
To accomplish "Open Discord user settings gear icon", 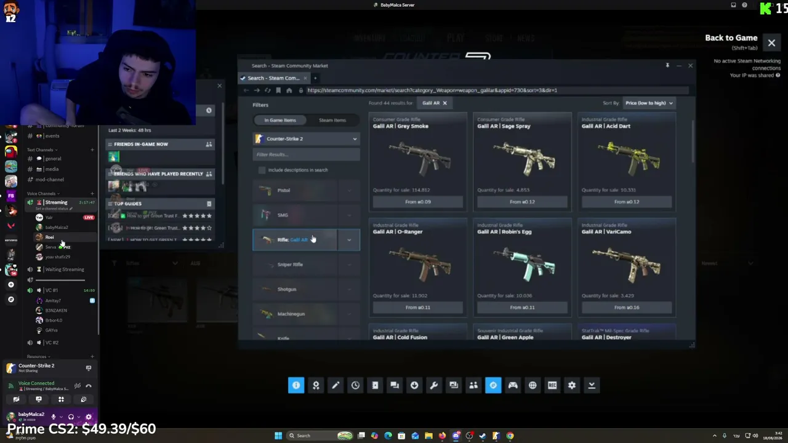I will (89, 417).
